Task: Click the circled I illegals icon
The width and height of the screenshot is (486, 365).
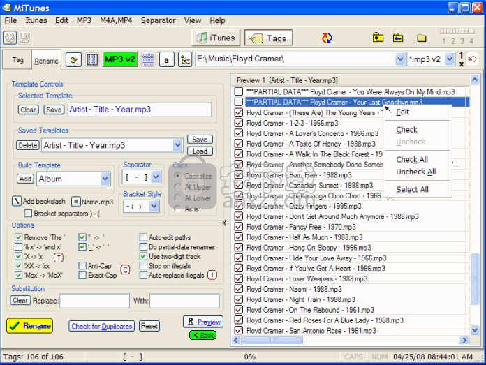Action: [212, 275]
